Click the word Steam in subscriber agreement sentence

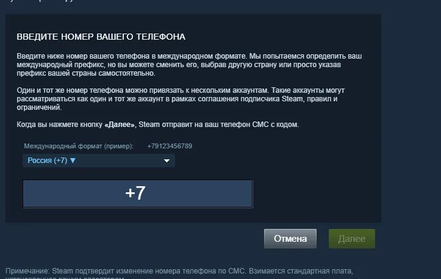[292, 99]
